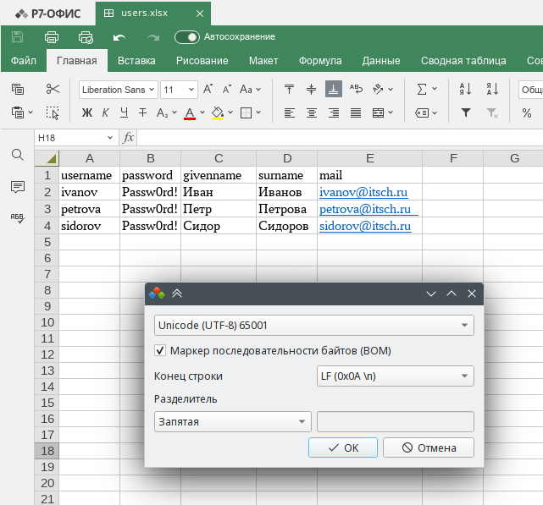Undo the last action
This screenshot has width=543, height=505.
coord(119,37)
